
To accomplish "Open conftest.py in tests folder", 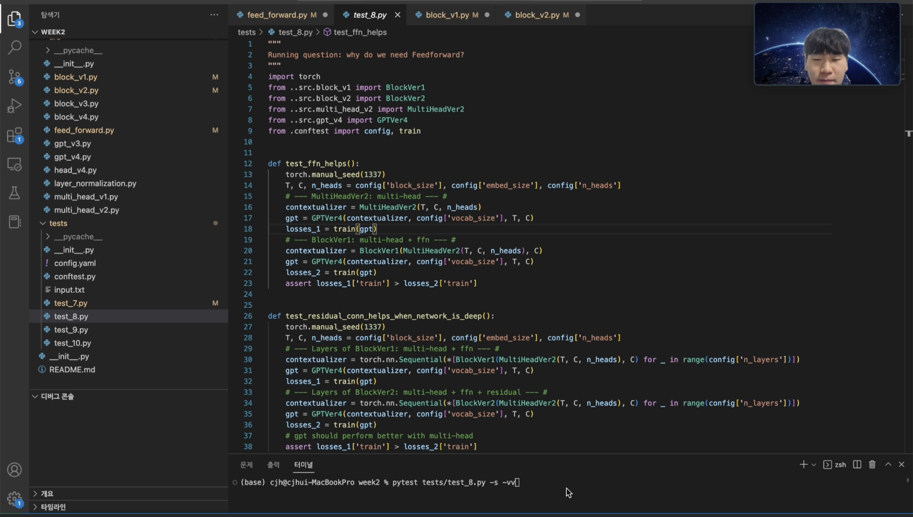I will point(128,277).
